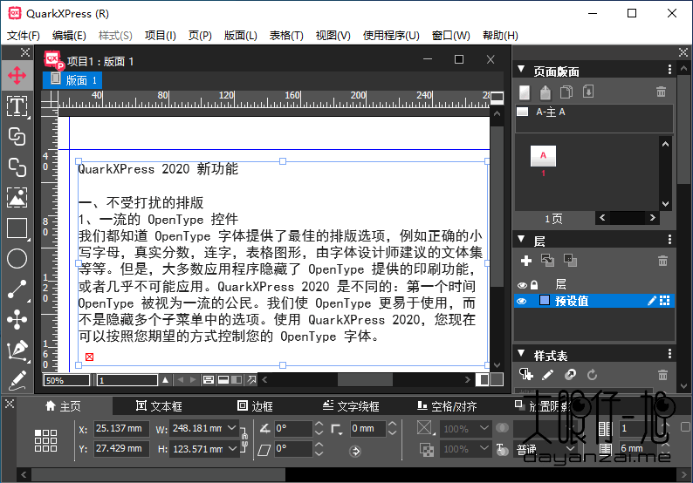This screenshot has height=483, width=693.
Task: Delete style sheet using trash icon
Action: (662, 375)
